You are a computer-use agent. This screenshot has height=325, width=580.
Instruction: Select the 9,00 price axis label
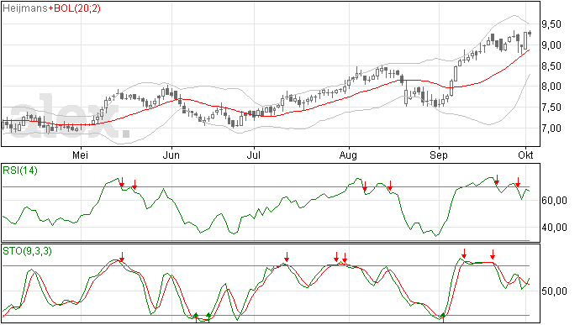551,45
